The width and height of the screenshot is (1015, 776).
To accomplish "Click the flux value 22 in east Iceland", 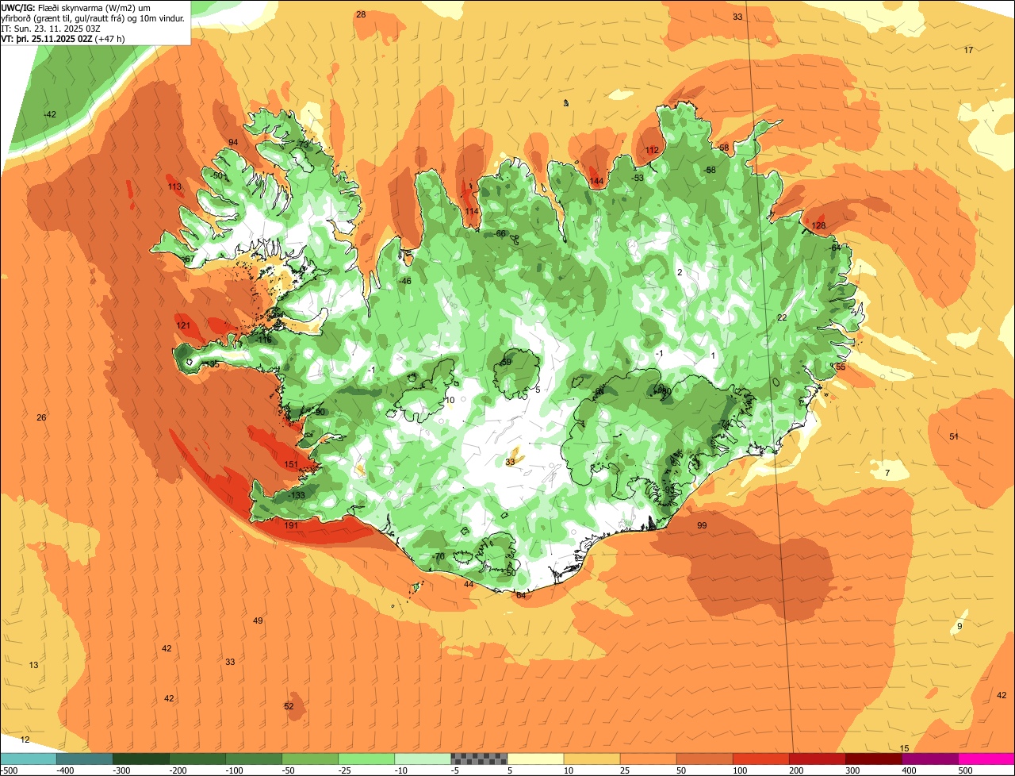I will pyautogui.click(x=782, y=318).
